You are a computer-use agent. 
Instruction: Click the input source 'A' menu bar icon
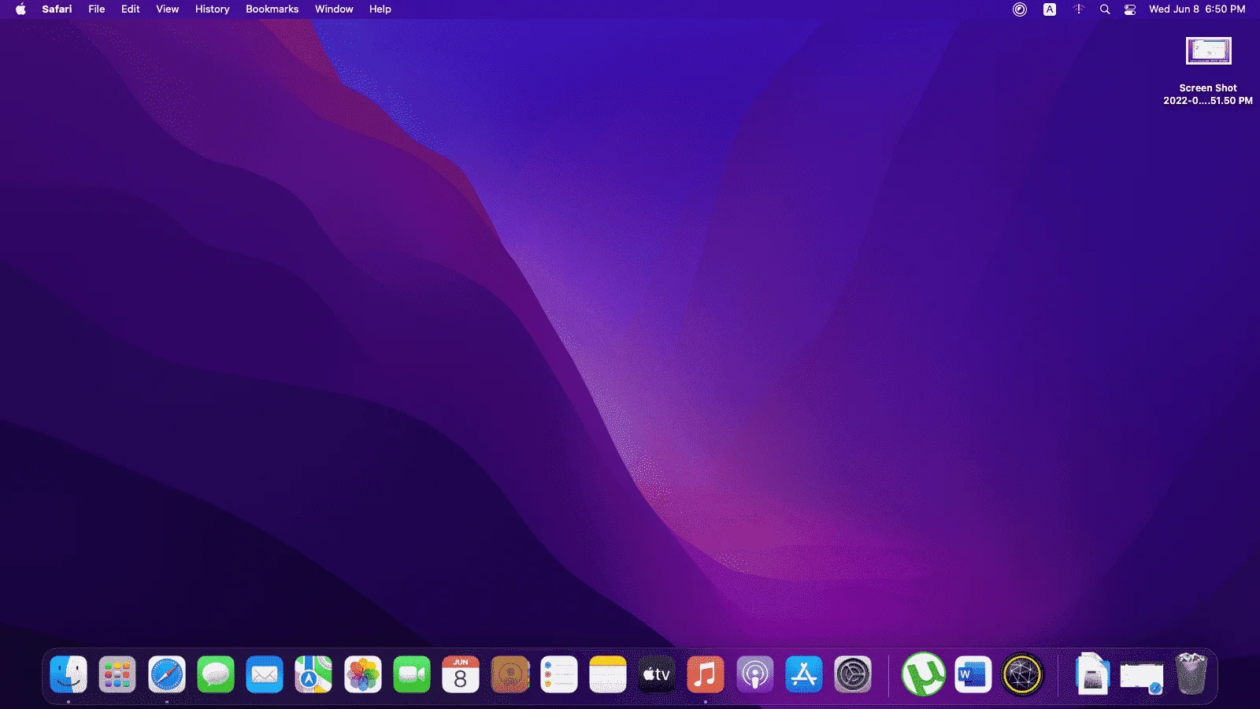point(1050,9)
